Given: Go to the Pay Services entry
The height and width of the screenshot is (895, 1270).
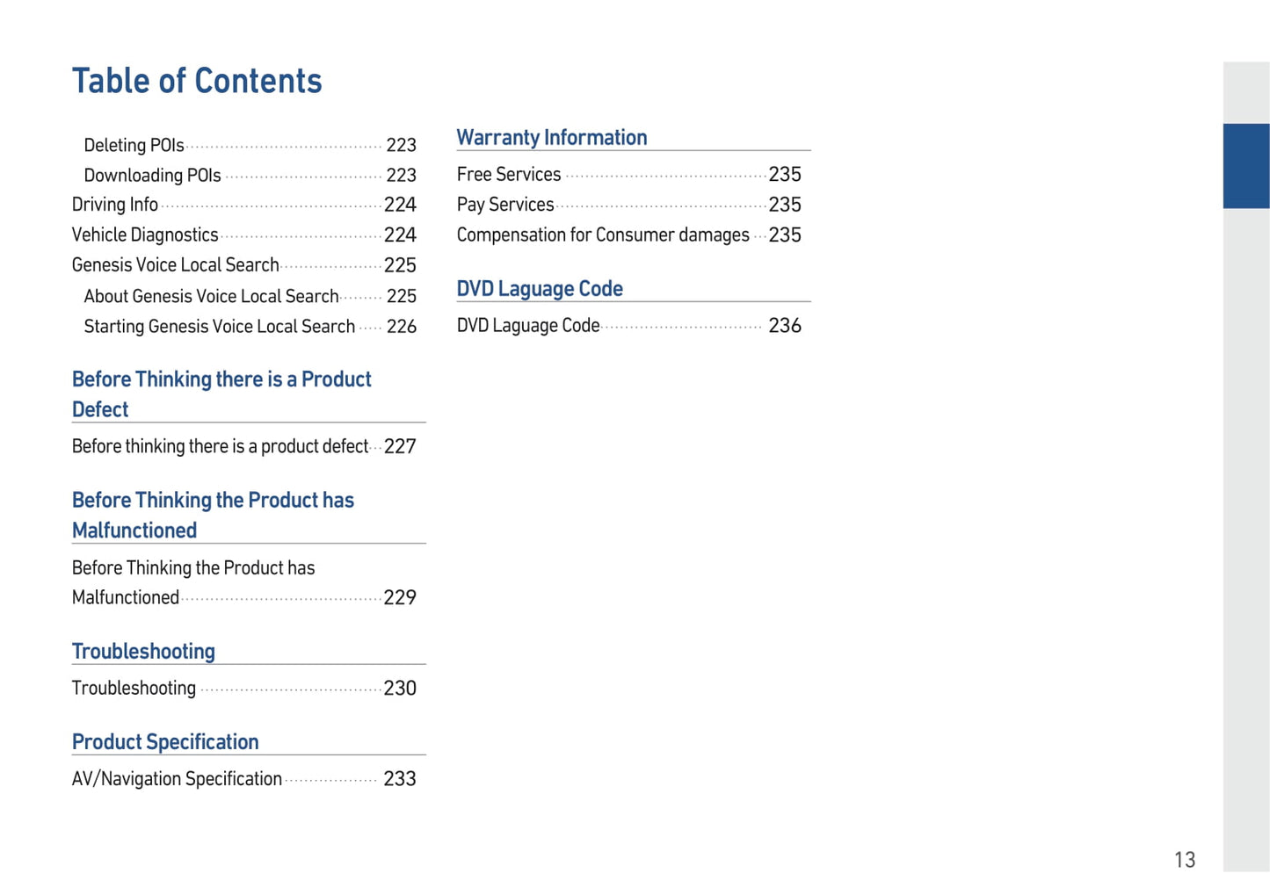Looking at the screenshot, I should pos(505,205).
